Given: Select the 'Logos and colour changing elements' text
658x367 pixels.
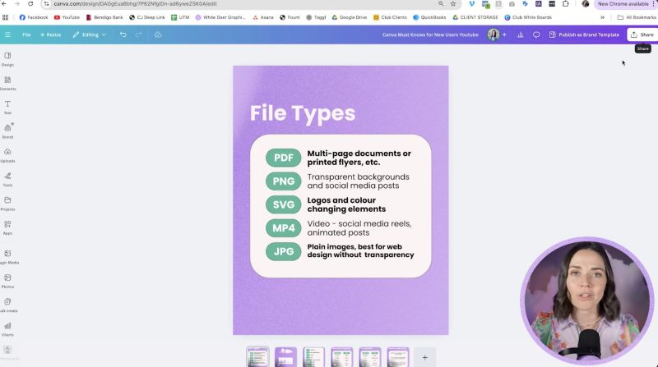Looking at the screenshot, I should 346,205.
